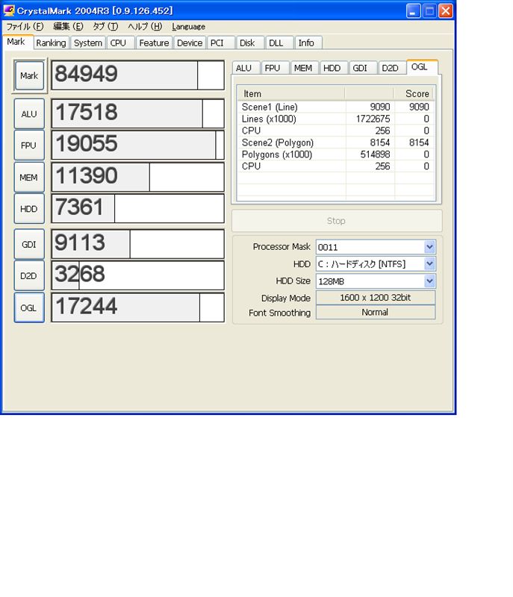Screen dimensions: 513x597
Task: Show HDD detail results tab
Action: point(332,68)
